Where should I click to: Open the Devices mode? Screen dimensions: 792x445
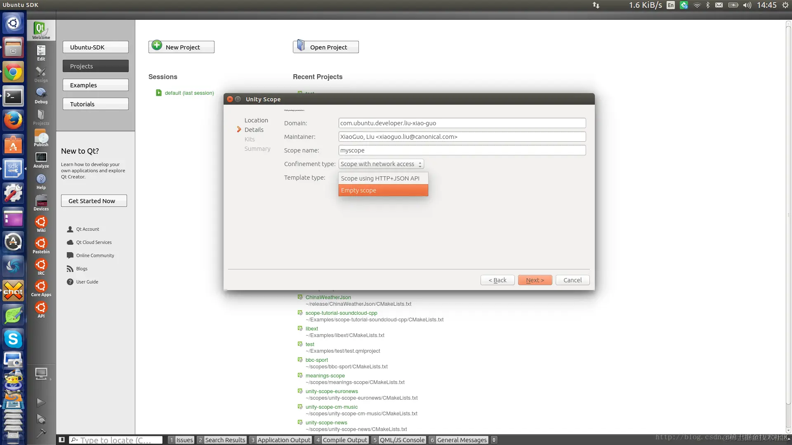coord(41,203)
